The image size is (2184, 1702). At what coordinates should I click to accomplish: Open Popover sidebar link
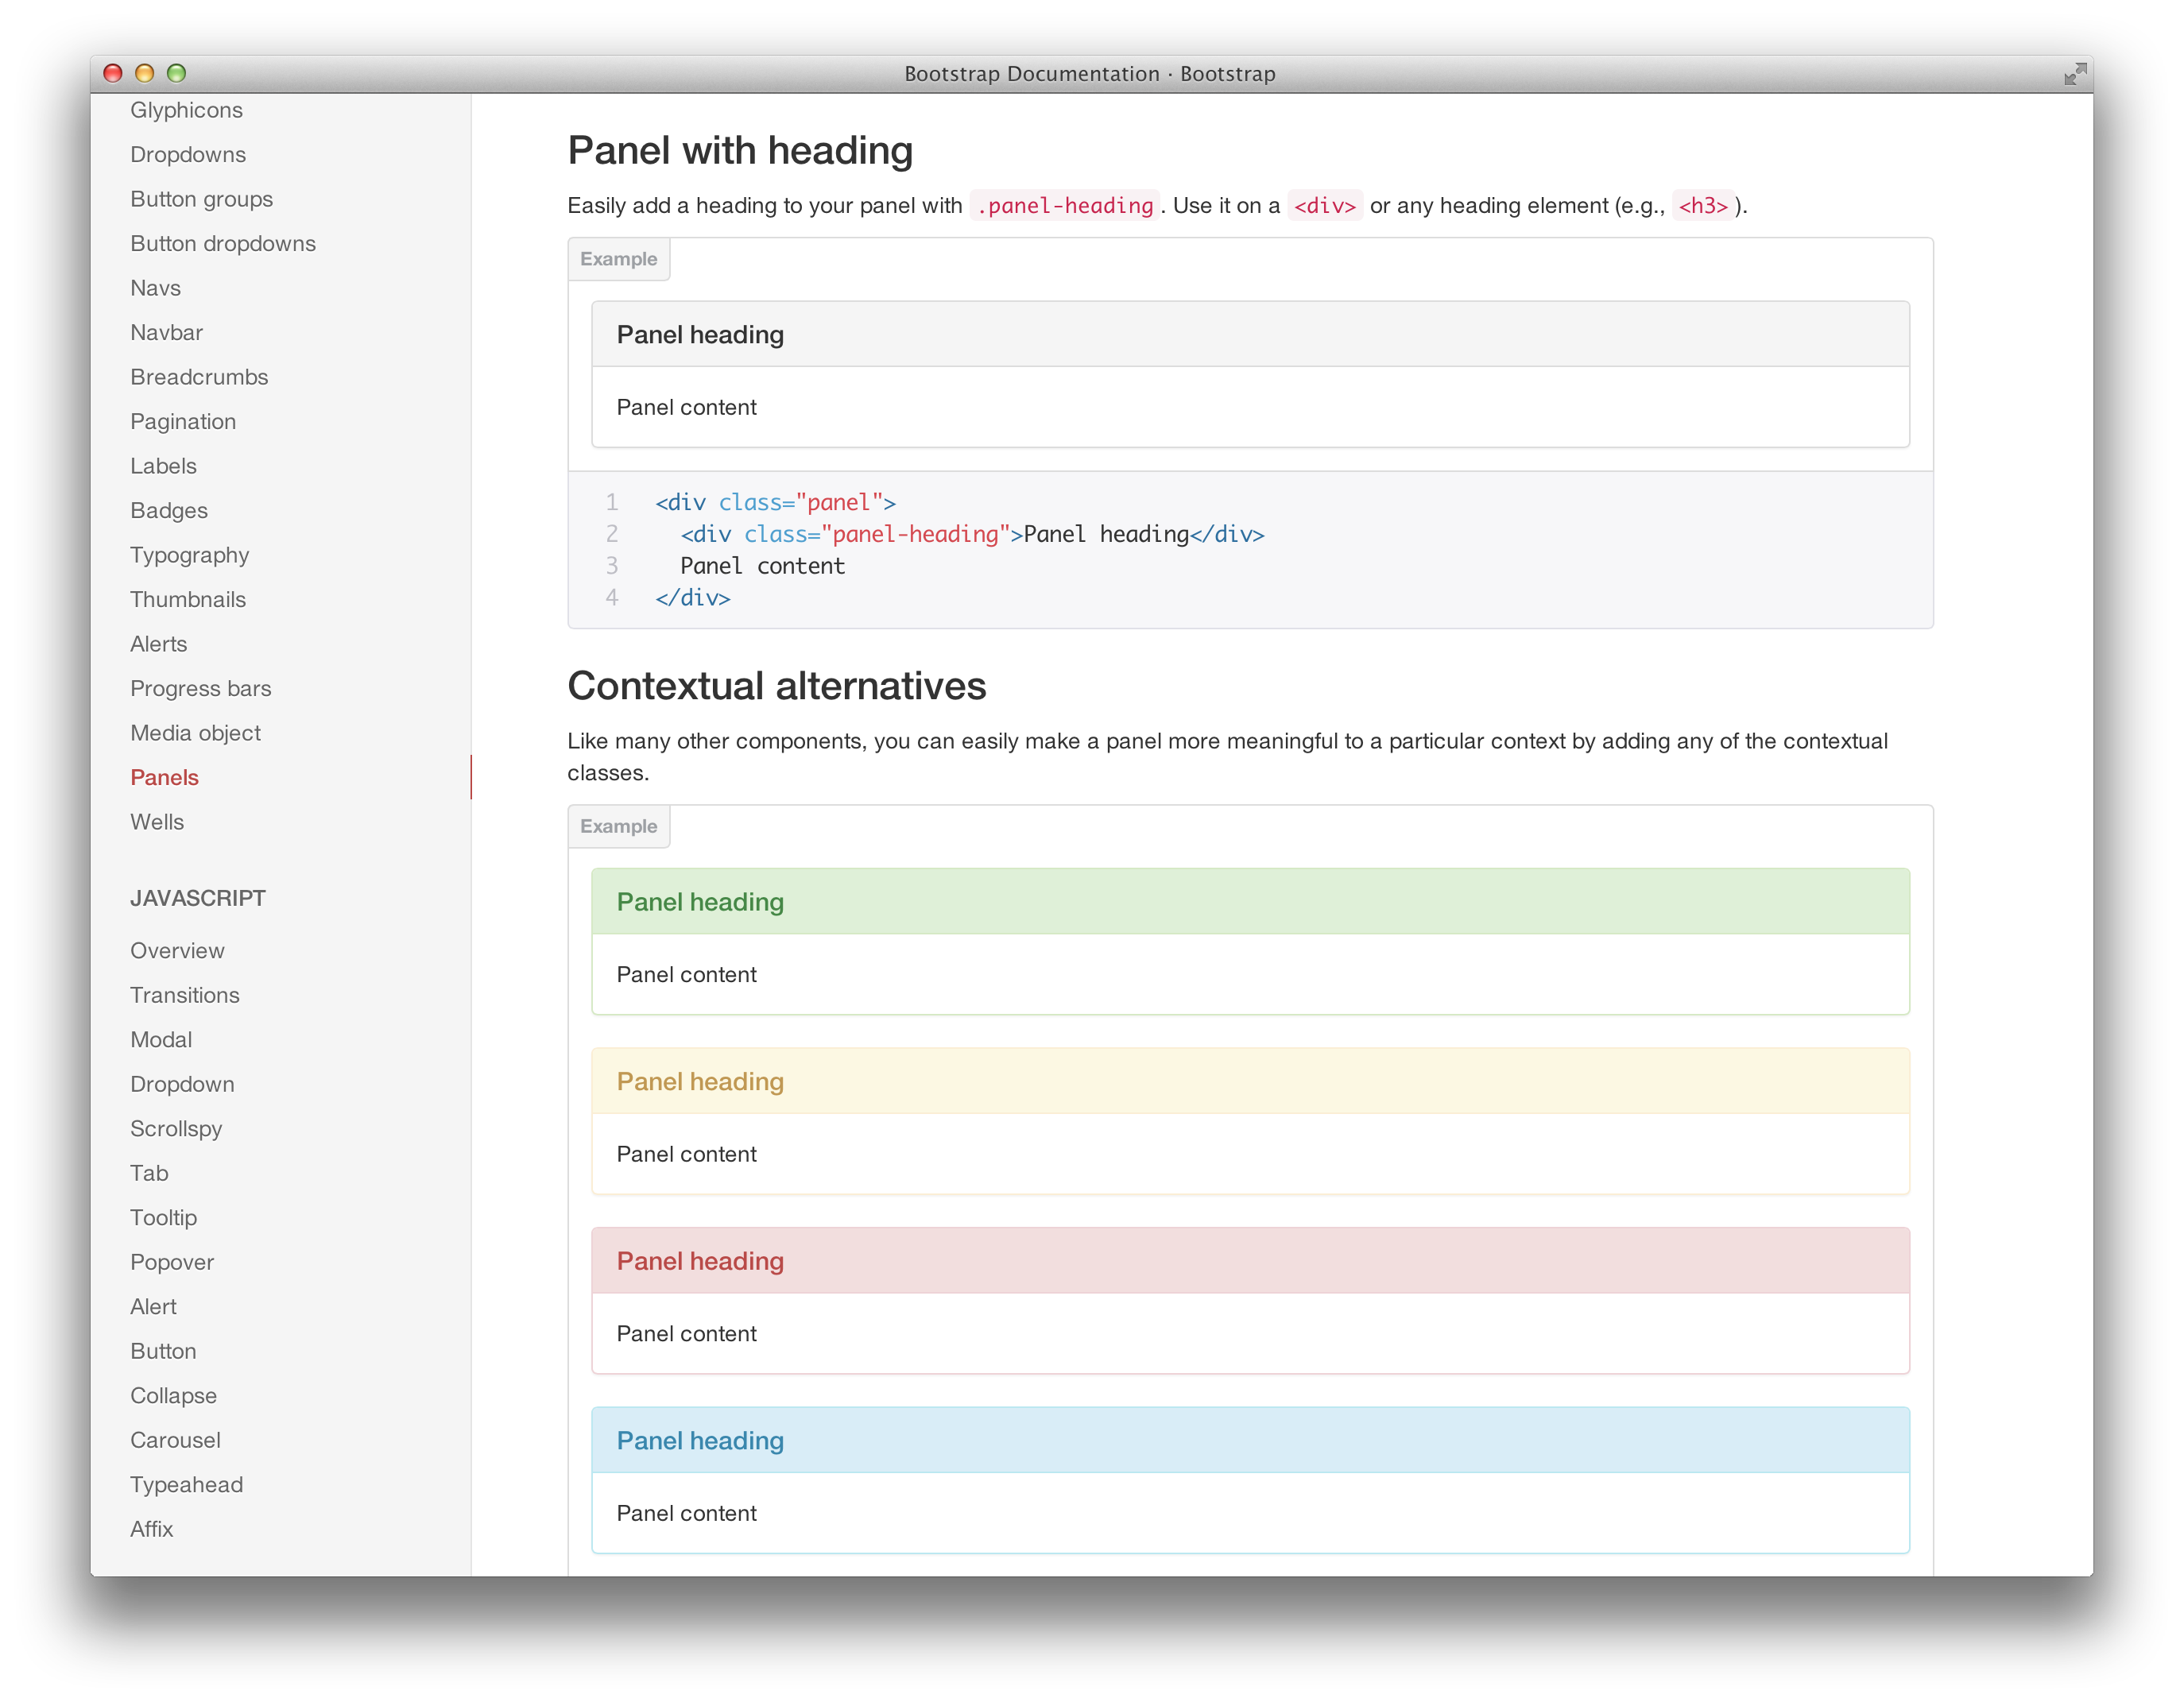pos(172,1262)
